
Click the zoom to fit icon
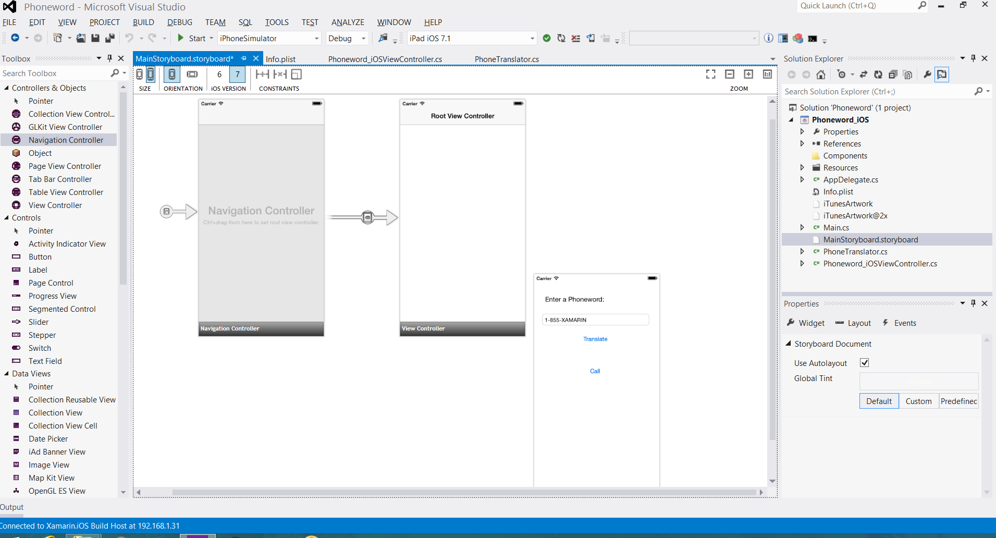pos(710,75)
